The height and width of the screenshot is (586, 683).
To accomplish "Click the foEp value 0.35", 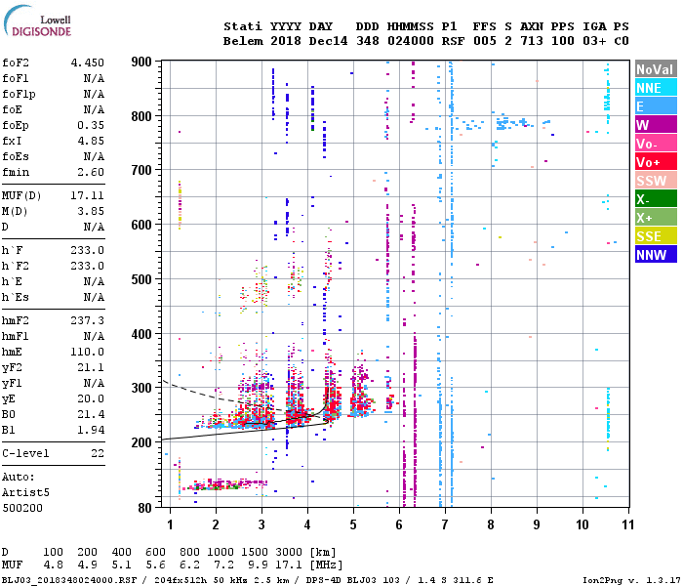I will click(x=91, y=126).
